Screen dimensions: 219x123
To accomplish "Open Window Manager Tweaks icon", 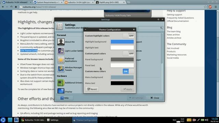I will point(61,69).
